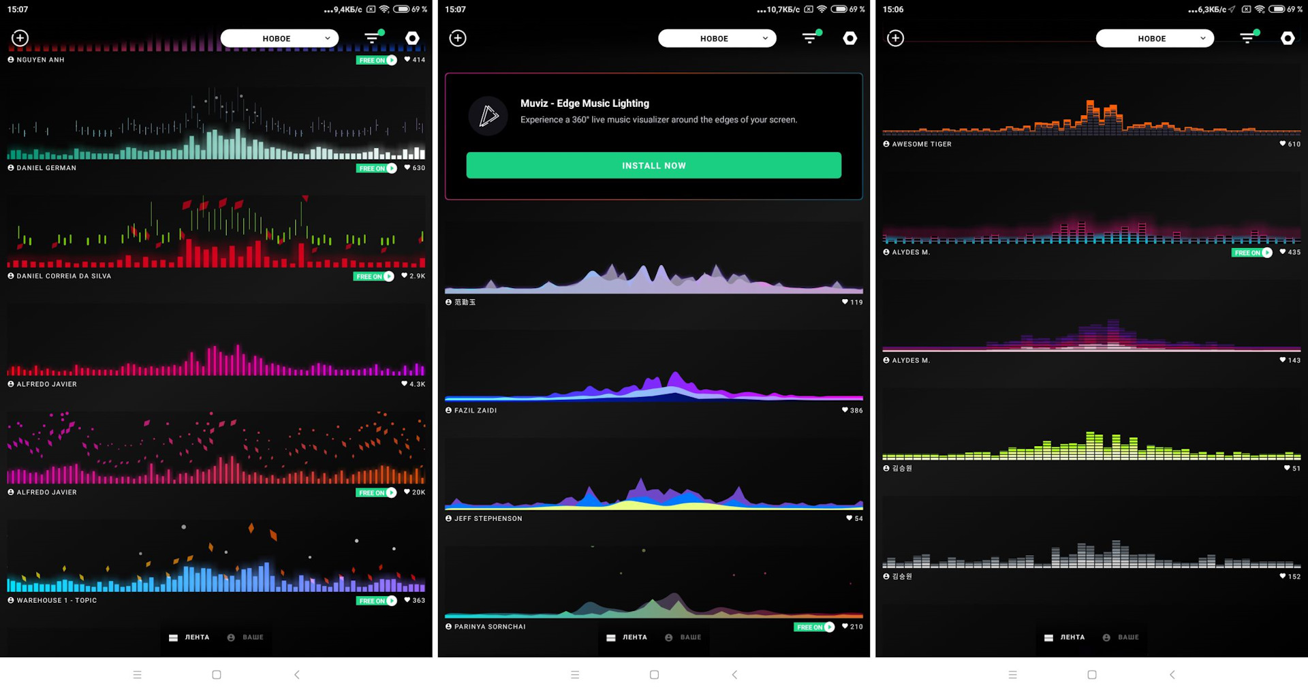This screenshot has height=692, width=1308.
Task: Click FREE ON badge for Warehouse 1 - Topic
Action: tap(376, 601)
